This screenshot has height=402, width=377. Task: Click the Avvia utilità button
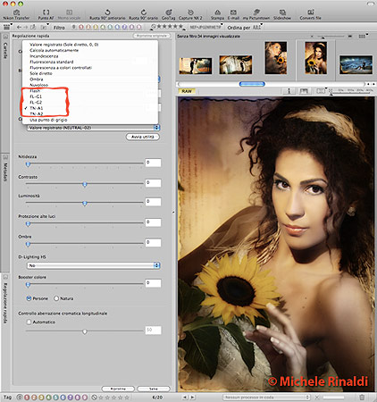pos(143,137)
